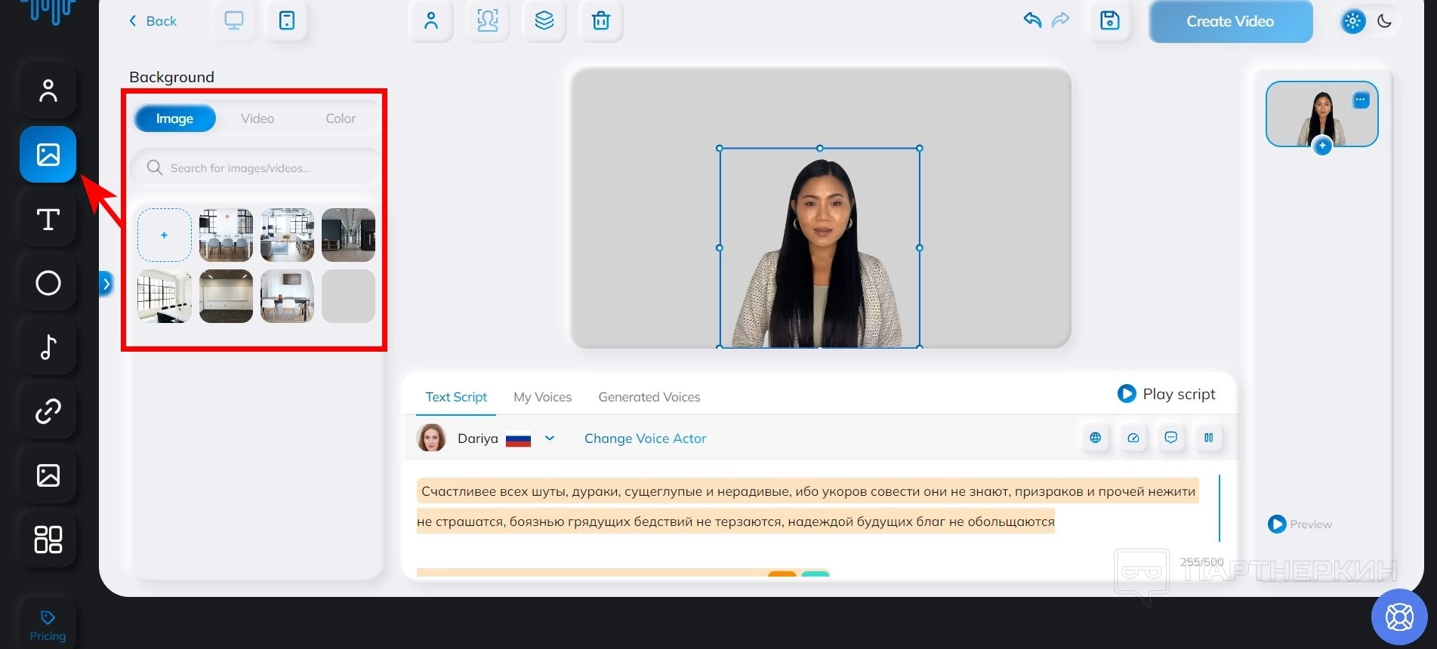Select the Text tool in sidebar

click(48, 220)
